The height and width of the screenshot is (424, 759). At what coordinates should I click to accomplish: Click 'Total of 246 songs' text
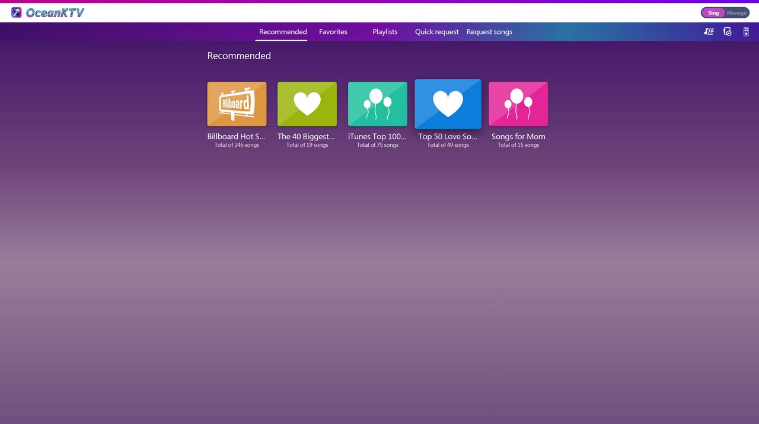(237, 145)
